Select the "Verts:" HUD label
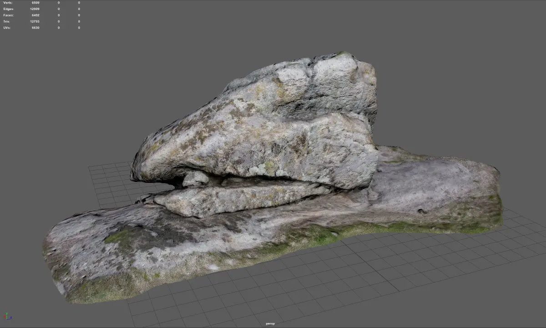Image resolution: width=546 pixels, height=328 pixels. (8, 3)
